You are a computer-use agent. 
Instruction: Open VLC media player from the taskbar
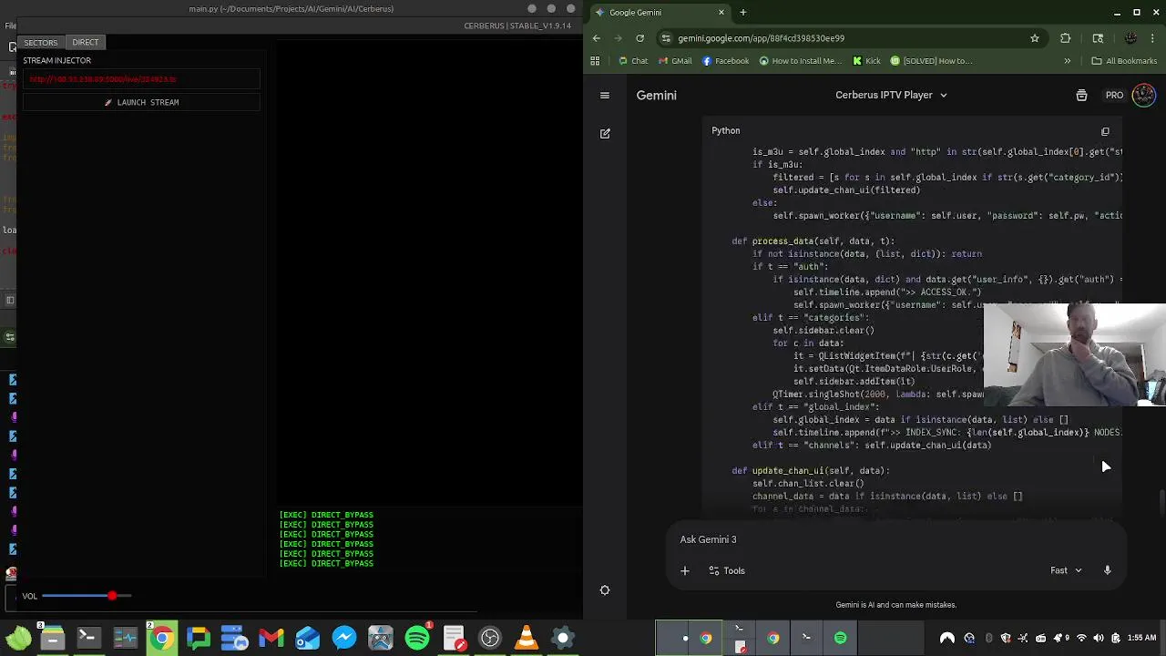tap(527, 638)
